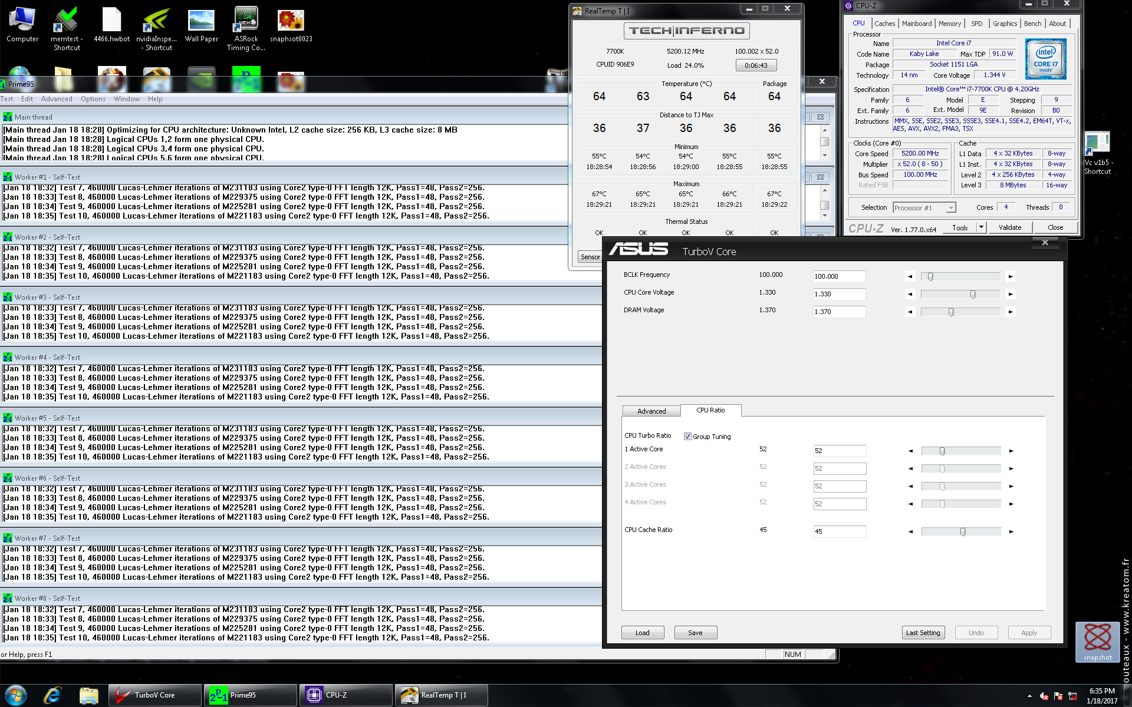The width and height of the screenshot is (1132, 707).
Task: Open the Computer desktop icon
Action: 22,25
